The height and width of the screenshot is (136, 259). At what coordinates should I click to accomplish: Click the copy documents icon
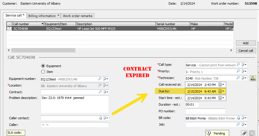(252, 133)
